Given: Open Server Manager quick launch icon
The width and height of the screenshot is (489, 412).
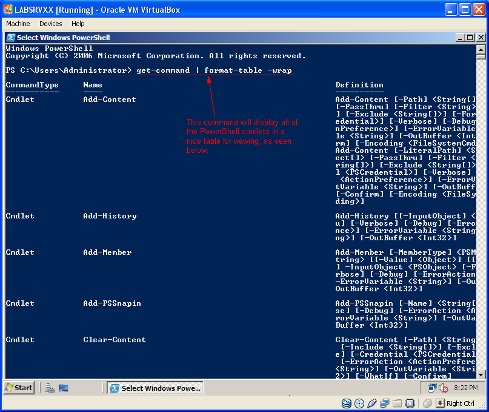Looking at the screenshot, I should (x=50, y=388).
